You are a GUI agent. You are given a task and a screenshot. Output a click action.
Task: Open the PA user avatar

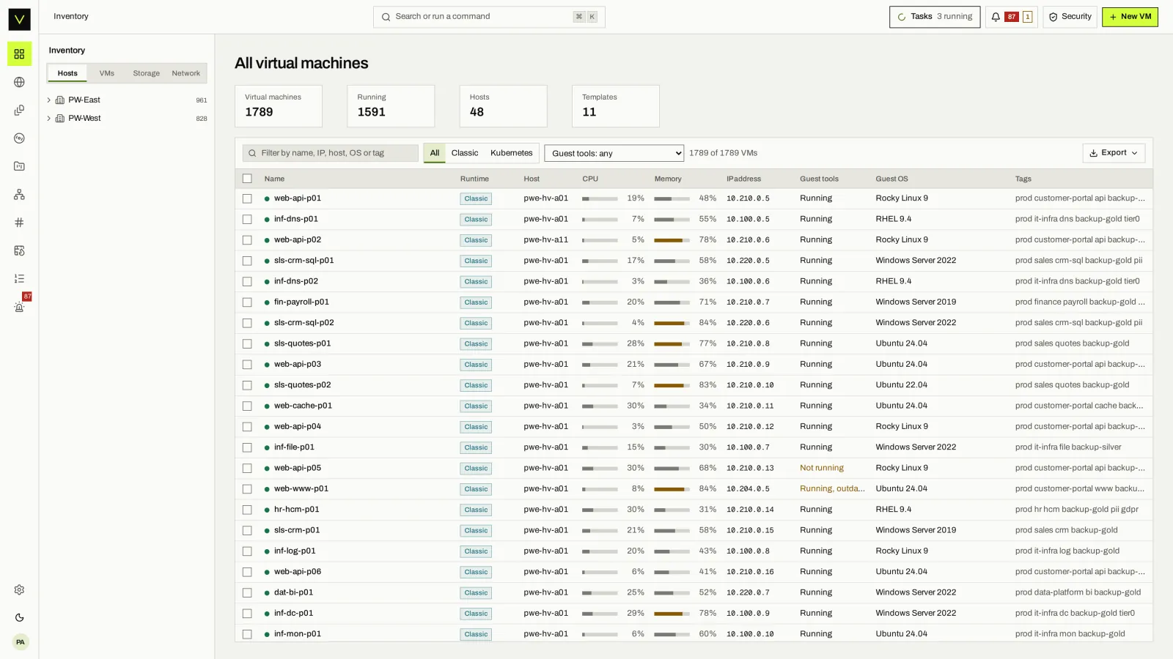21,642
